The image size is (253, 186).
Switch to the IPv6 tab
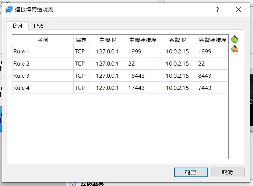tap(38, 26)
